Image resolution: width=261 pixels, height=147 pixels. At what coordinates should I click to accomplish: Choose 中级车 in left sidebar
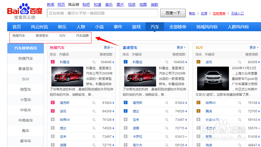(x=25, y=110)
